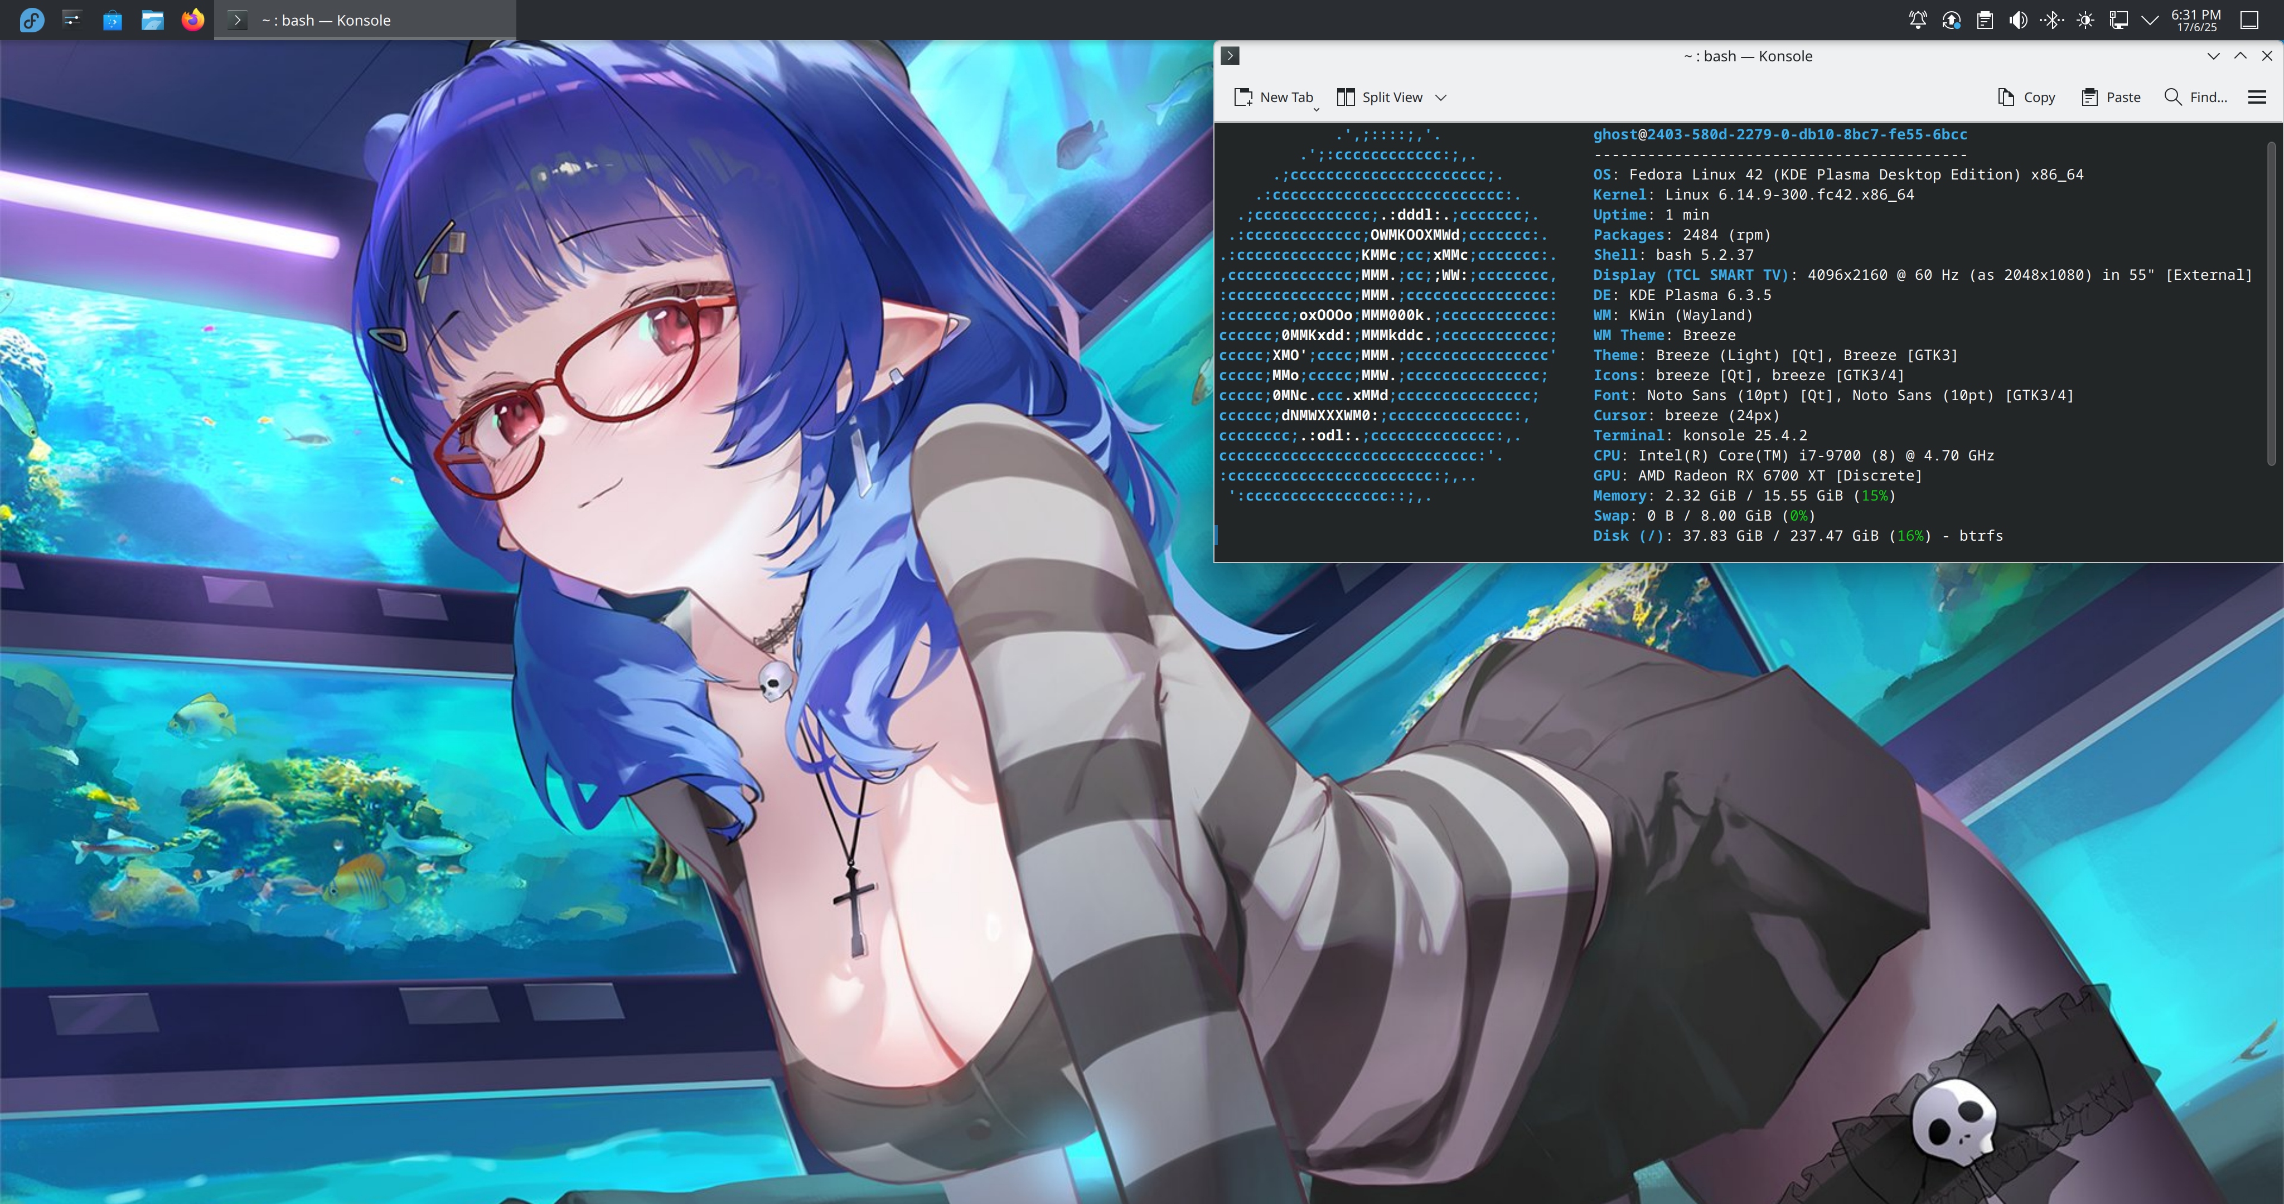The width and height of the screenshot is (2284, 1204).
Task: Open the wired network tray icon
Action: pyautogui.click(x=2119, y=20)
